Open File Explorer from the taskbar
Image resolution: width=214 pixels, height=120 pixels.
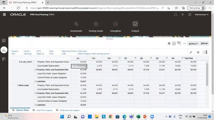click(x=97, y=117)
